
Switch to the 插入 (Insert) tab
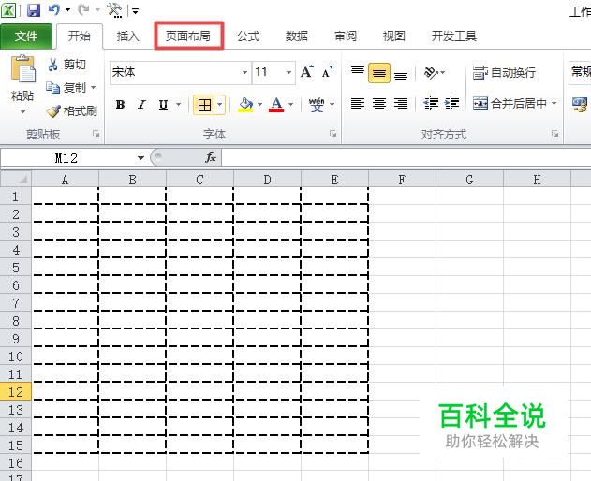tap(128, 36)
